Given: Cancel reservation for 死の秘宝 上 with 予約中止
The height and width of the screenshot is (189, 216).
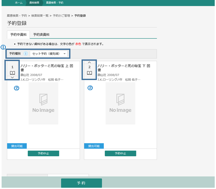Looking at the screenshot, I should point(43,153).
